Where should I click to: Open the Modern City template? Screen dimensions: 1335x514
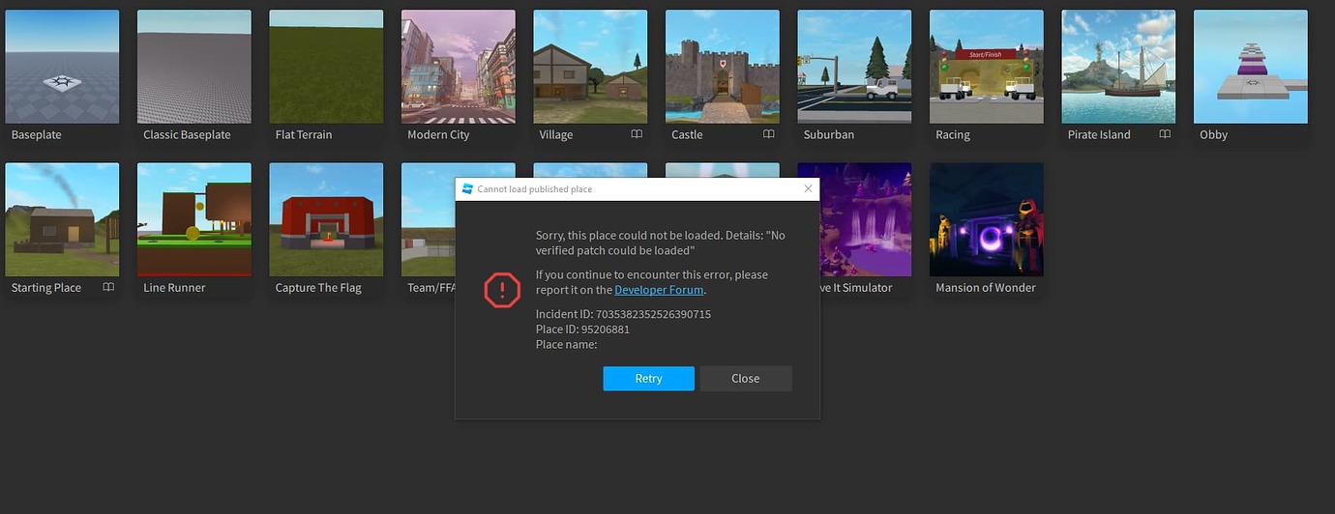[x=459, y=67]
